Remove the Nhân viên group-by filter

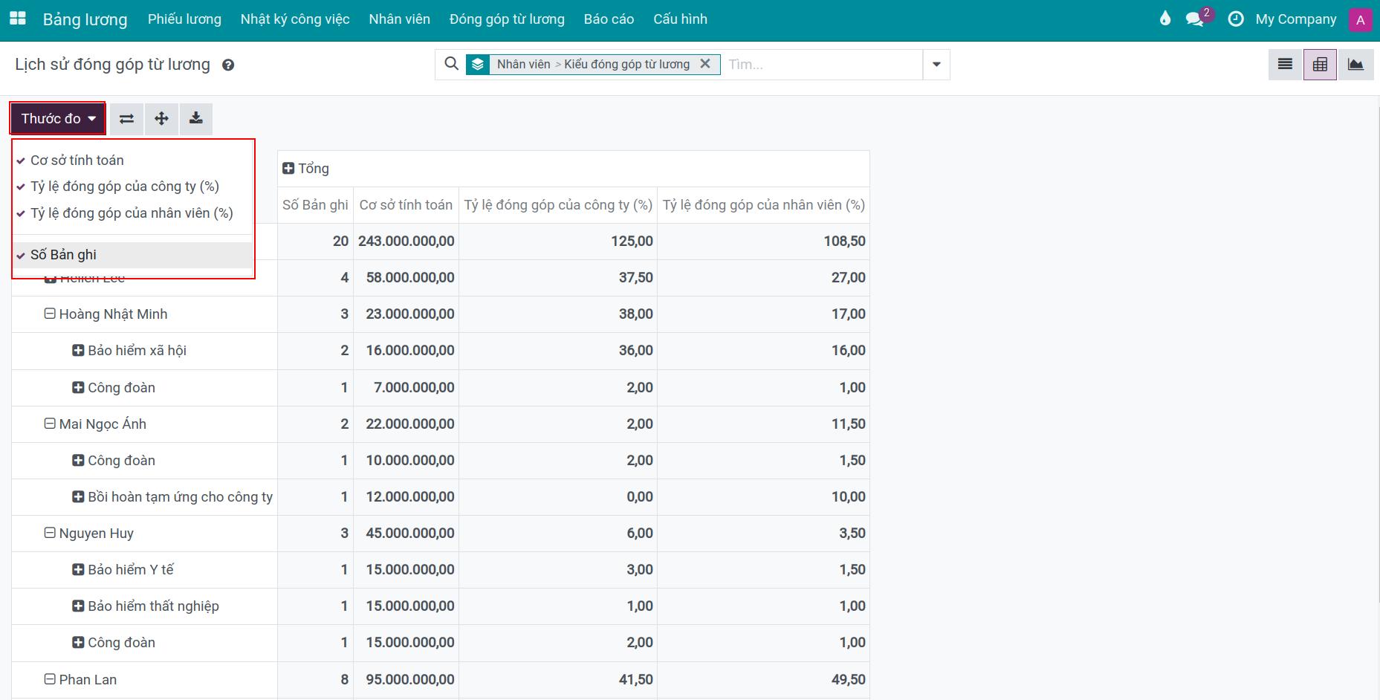tap(705, 64)
